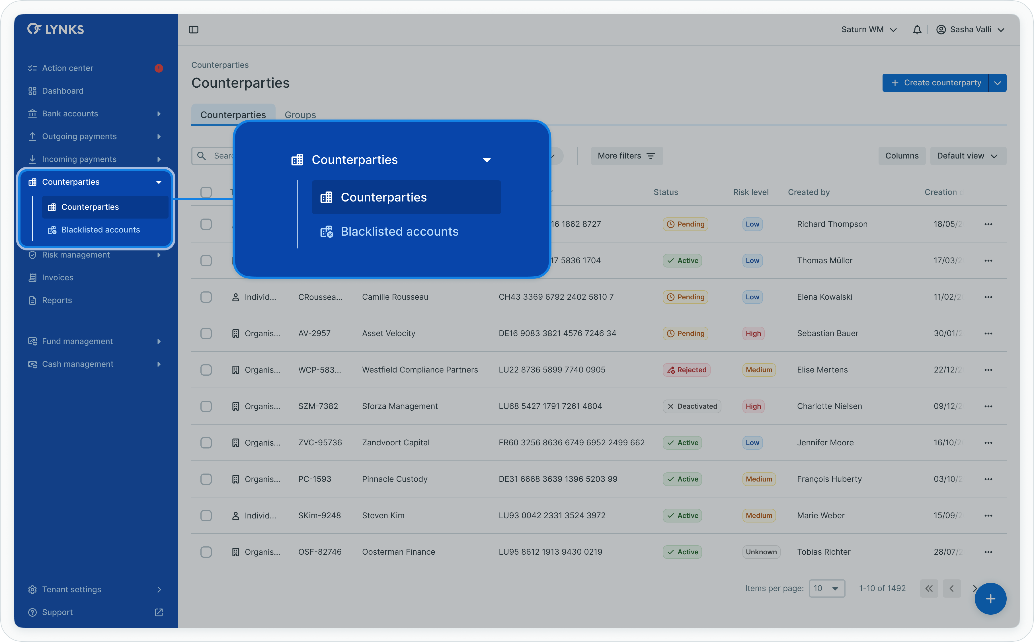Open row actions for Asset Velocity
1034x642 pixels.
(988, 333)
